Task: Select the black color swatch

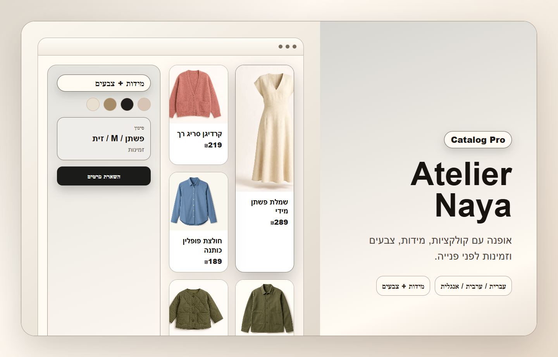Action: tap(127, 104)
